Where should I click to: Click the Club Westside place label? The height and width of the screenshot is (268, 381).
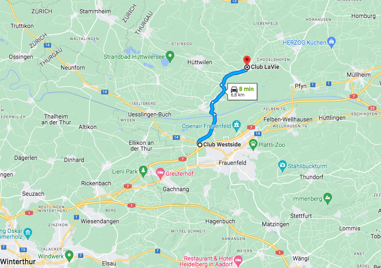tap(222, 144)
